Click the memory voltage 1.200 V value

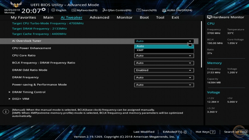pos(232,73)
